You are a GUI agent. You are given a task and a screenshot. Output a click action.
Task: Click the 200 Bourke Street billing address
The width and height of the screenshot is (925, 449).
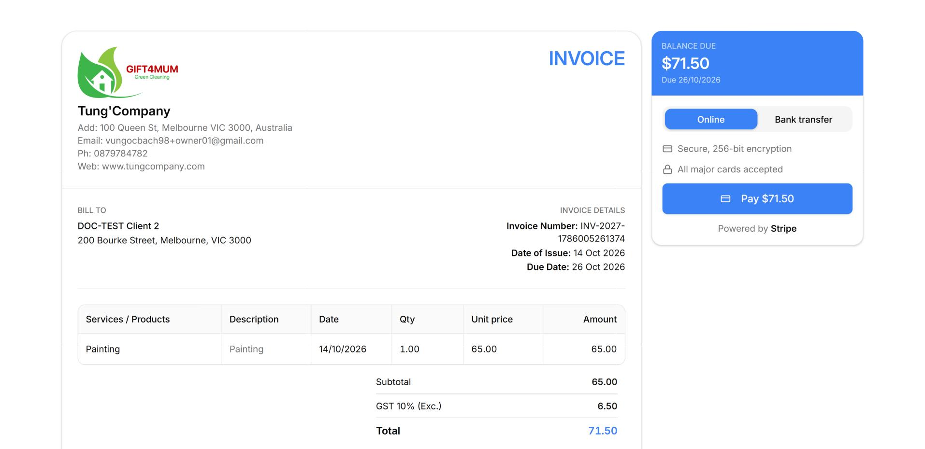click(x=164, y=240)
